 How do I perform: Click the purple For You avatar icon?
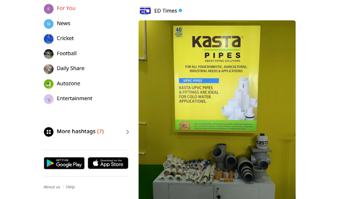pyautogui.click(x=48, y=9)
